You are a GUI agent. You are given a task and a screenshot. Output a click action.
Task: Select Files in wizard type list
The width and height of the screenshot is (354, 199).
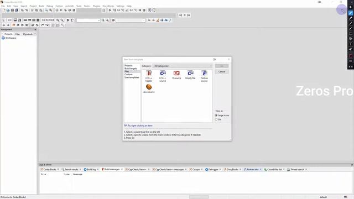pyautogui.click(x=127, y=71)
